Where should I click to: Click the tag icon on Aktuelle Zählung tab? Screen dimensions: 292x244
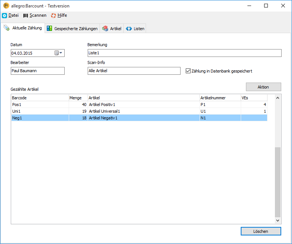point(7,28)
